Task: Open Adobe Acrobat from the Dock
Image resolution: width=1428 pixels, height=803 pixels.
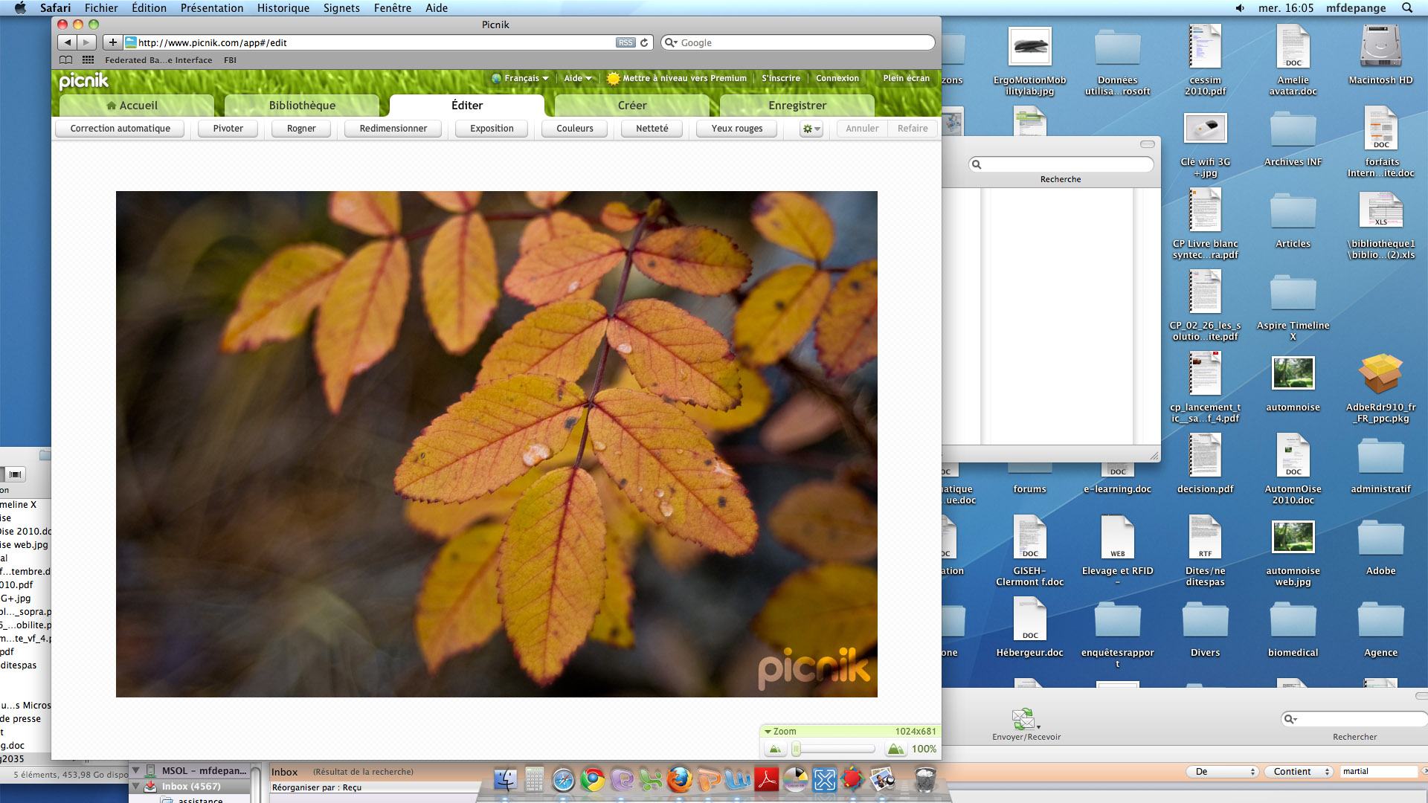Action: point(766,779)
